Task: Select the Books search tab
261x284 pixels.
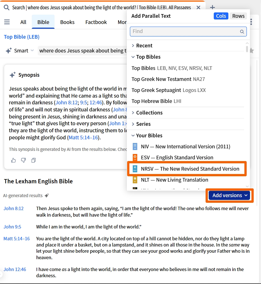Action: pos(67,22)
